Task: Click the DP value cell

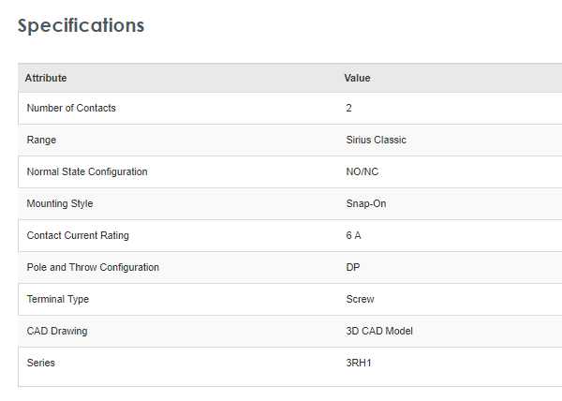Action: point(353,267)
